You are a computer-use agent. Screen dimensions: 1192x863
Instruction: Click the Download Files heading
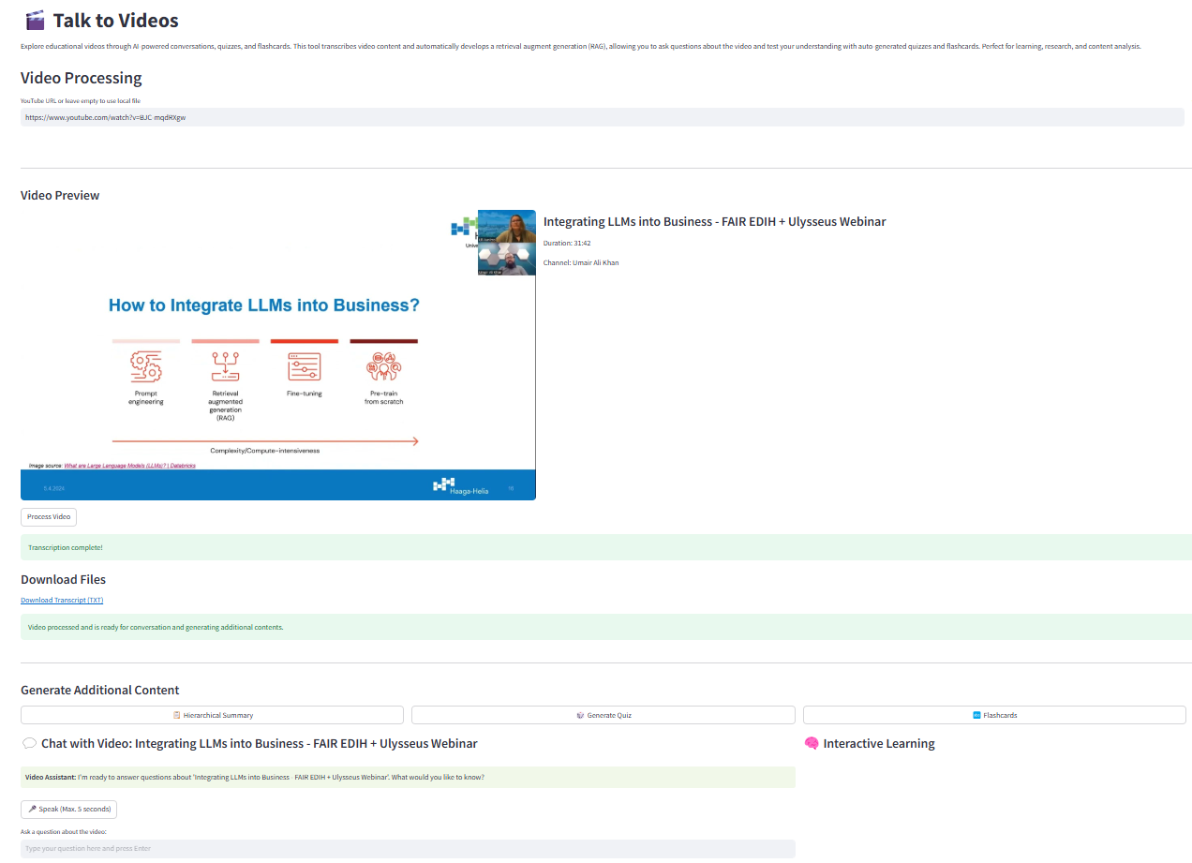pyautogui.click(x=63, y=579)
